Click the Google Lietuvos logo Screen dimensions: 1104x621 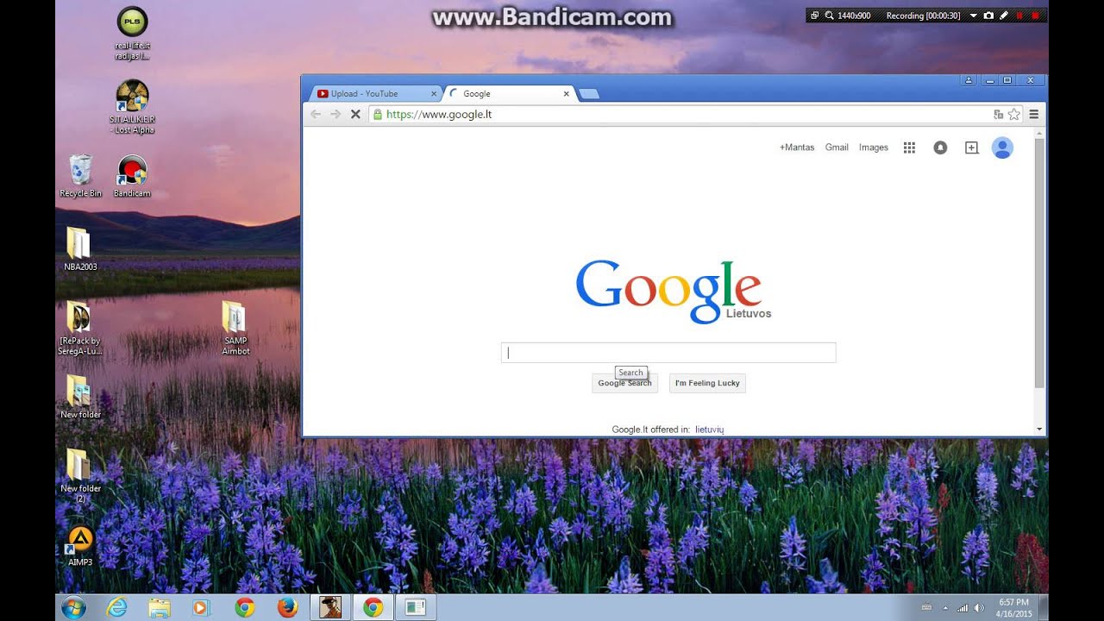pos(674,291)
